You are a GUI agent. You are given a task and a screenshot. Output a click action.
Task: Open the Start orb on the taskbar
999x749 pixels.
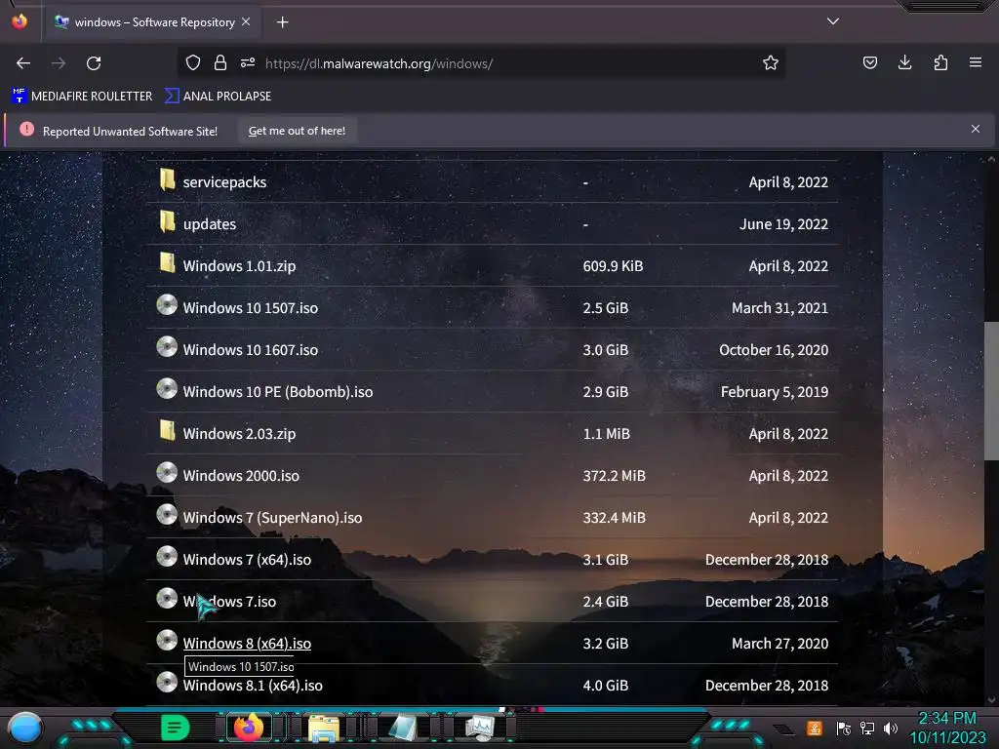pyautogui.click(x=25, y=728)
